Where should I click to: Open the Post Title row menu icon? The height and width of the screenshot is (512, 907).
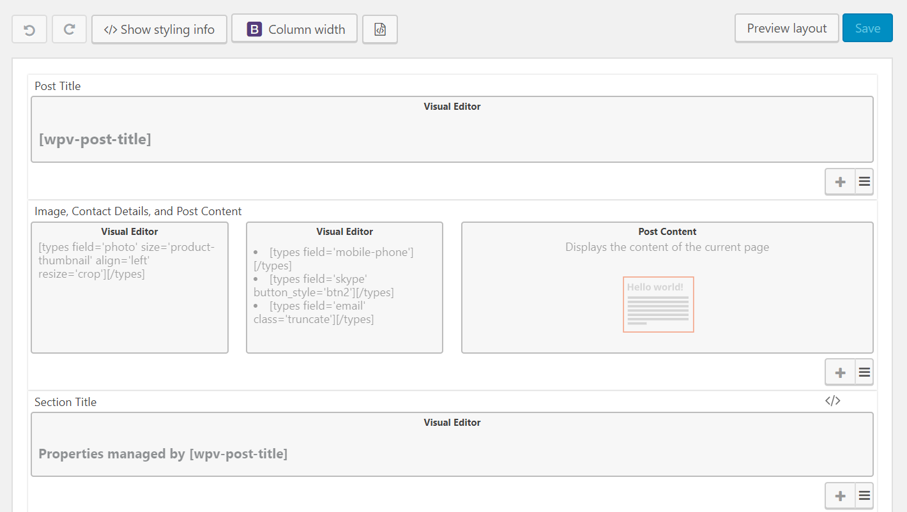click(x=864, y=182)
